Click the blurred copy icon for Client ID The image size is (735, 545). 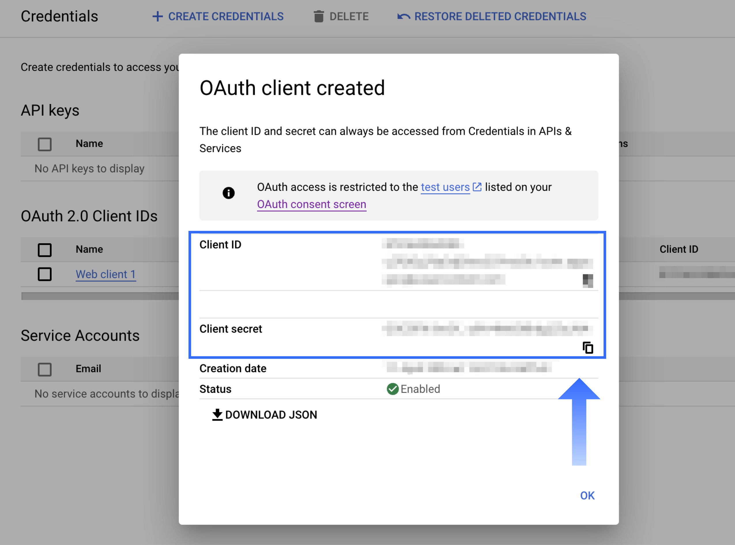587,280
